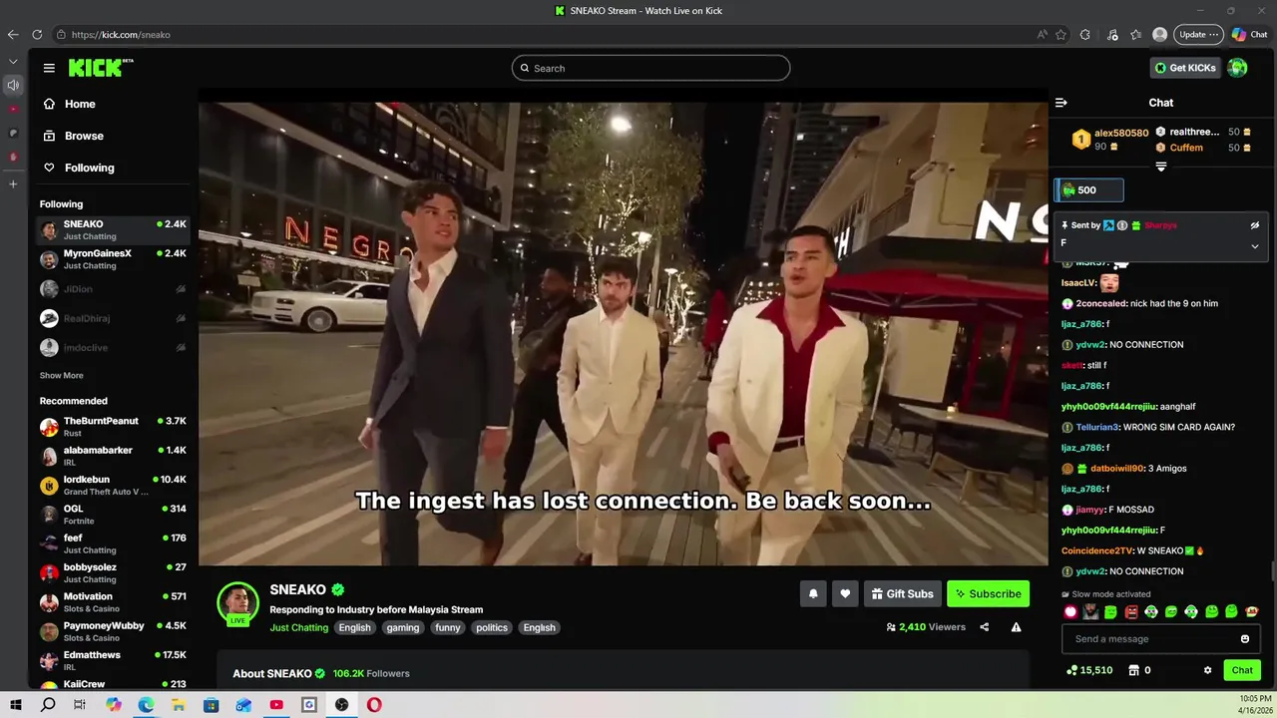This screenshot has width=1277, height=718.
Task: Open the Windows Start menu
Action: 16,705
